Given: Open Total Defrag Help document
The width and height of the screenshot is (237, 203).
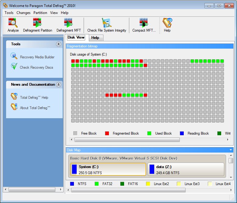Looking at the screenshot, I should point(34,98).
